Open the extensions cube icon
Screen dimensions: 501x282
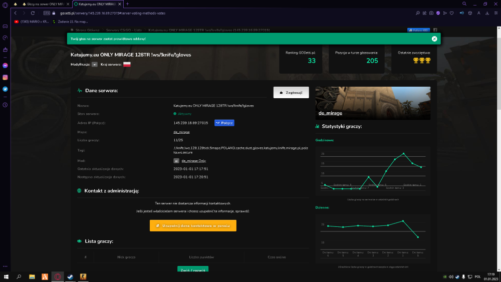(x=470, y=13)
